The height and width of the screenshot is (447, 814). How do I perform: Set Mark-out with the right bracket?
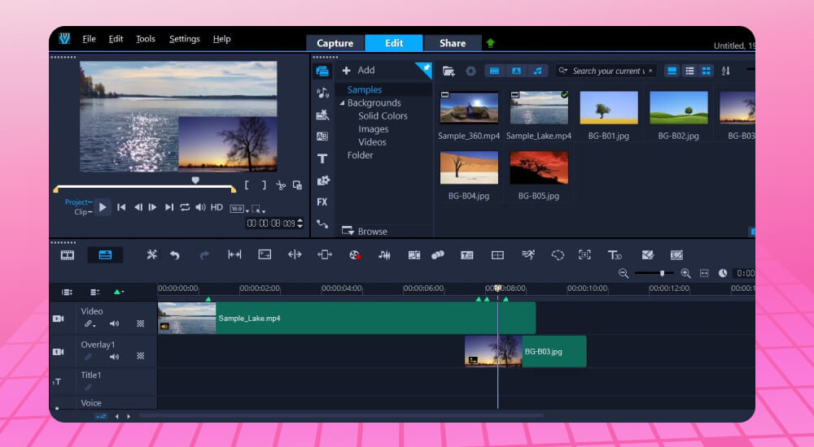tap(264, 184)
